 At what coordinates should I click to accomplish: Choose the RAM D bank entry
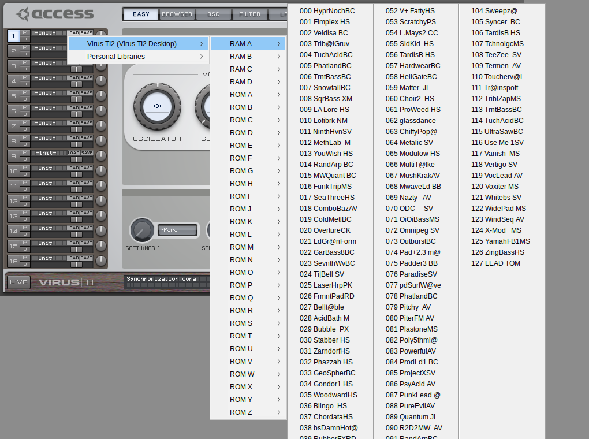click(248, 82)
